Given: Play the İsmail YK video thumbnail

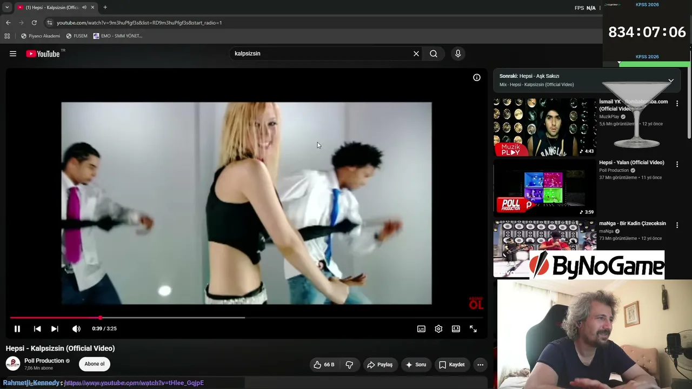Looking at the screenshot, I should click(x=544, y=127).
